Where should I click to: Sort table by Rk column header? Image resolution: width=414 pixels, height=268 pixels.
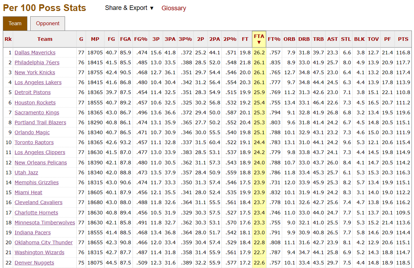coord(8,39)
